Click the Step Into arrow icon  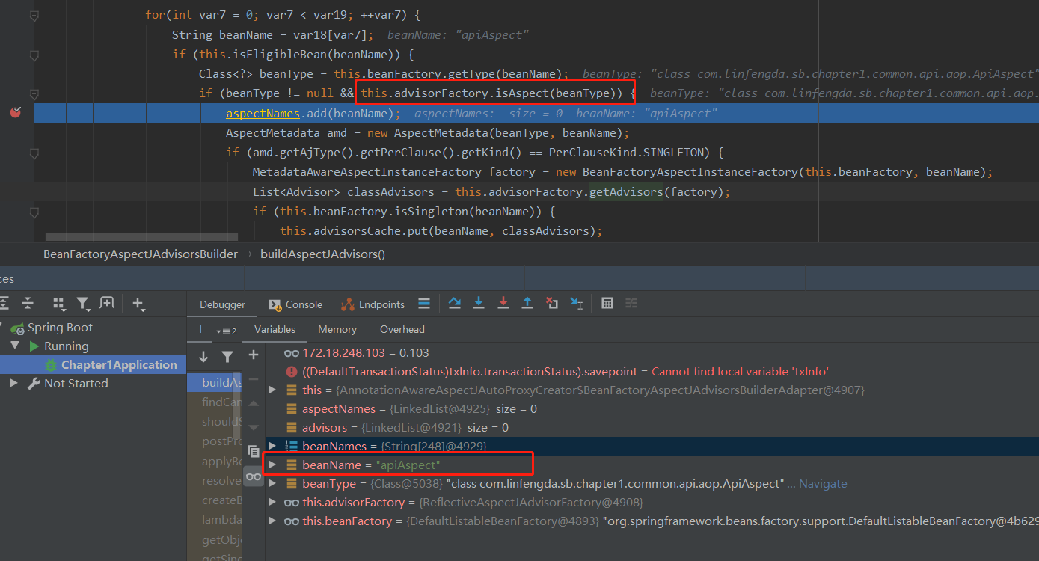tap(479, 304)
